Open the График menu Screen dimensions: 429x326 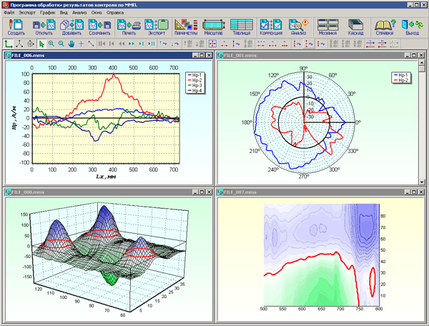(48, 13)
